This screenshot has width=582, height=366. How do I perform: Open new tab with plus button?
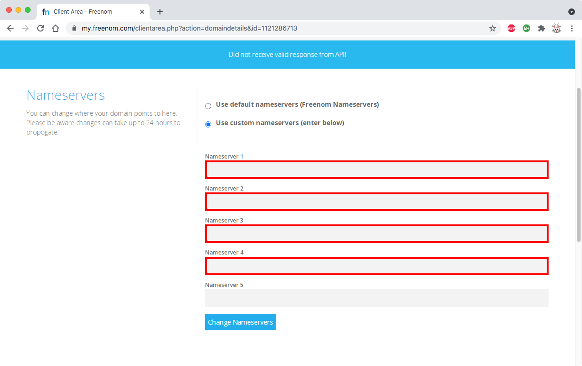[160, 12]
